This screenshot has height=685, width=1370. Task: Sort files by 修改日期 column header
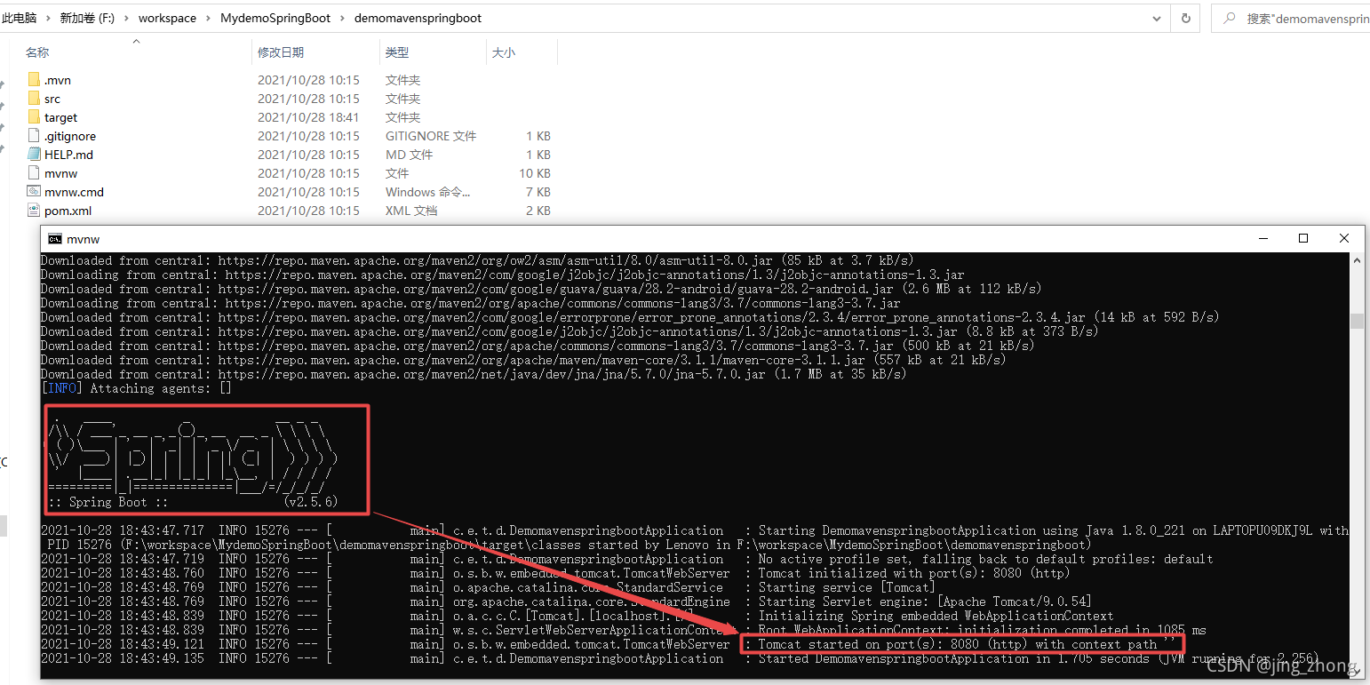(281, 52)
